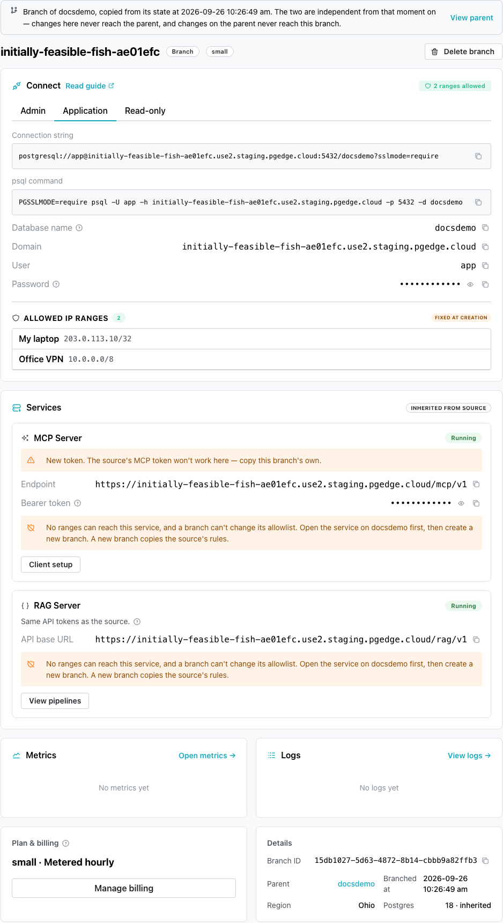Open the Client setup dialog

click(51, 565)
